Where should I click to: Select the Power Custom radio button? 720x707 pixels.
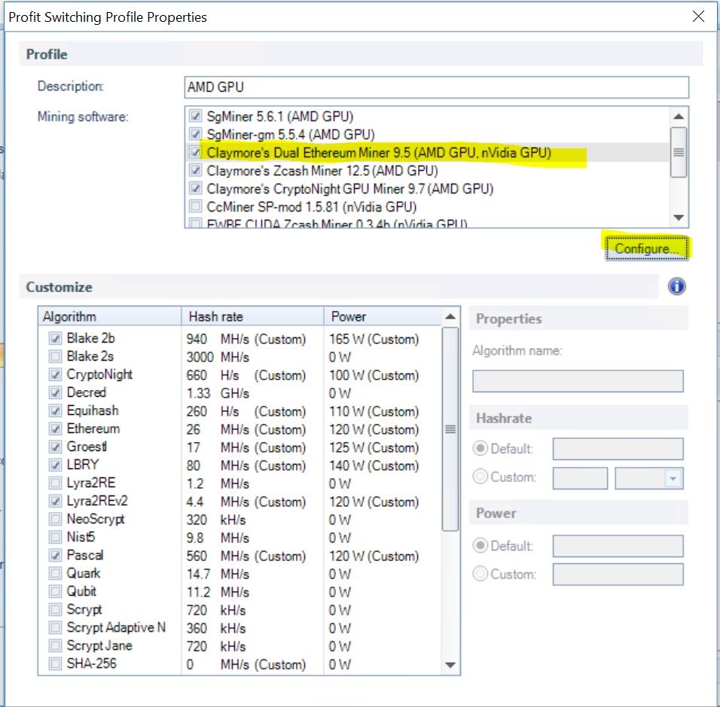click(x=481, y=574)
